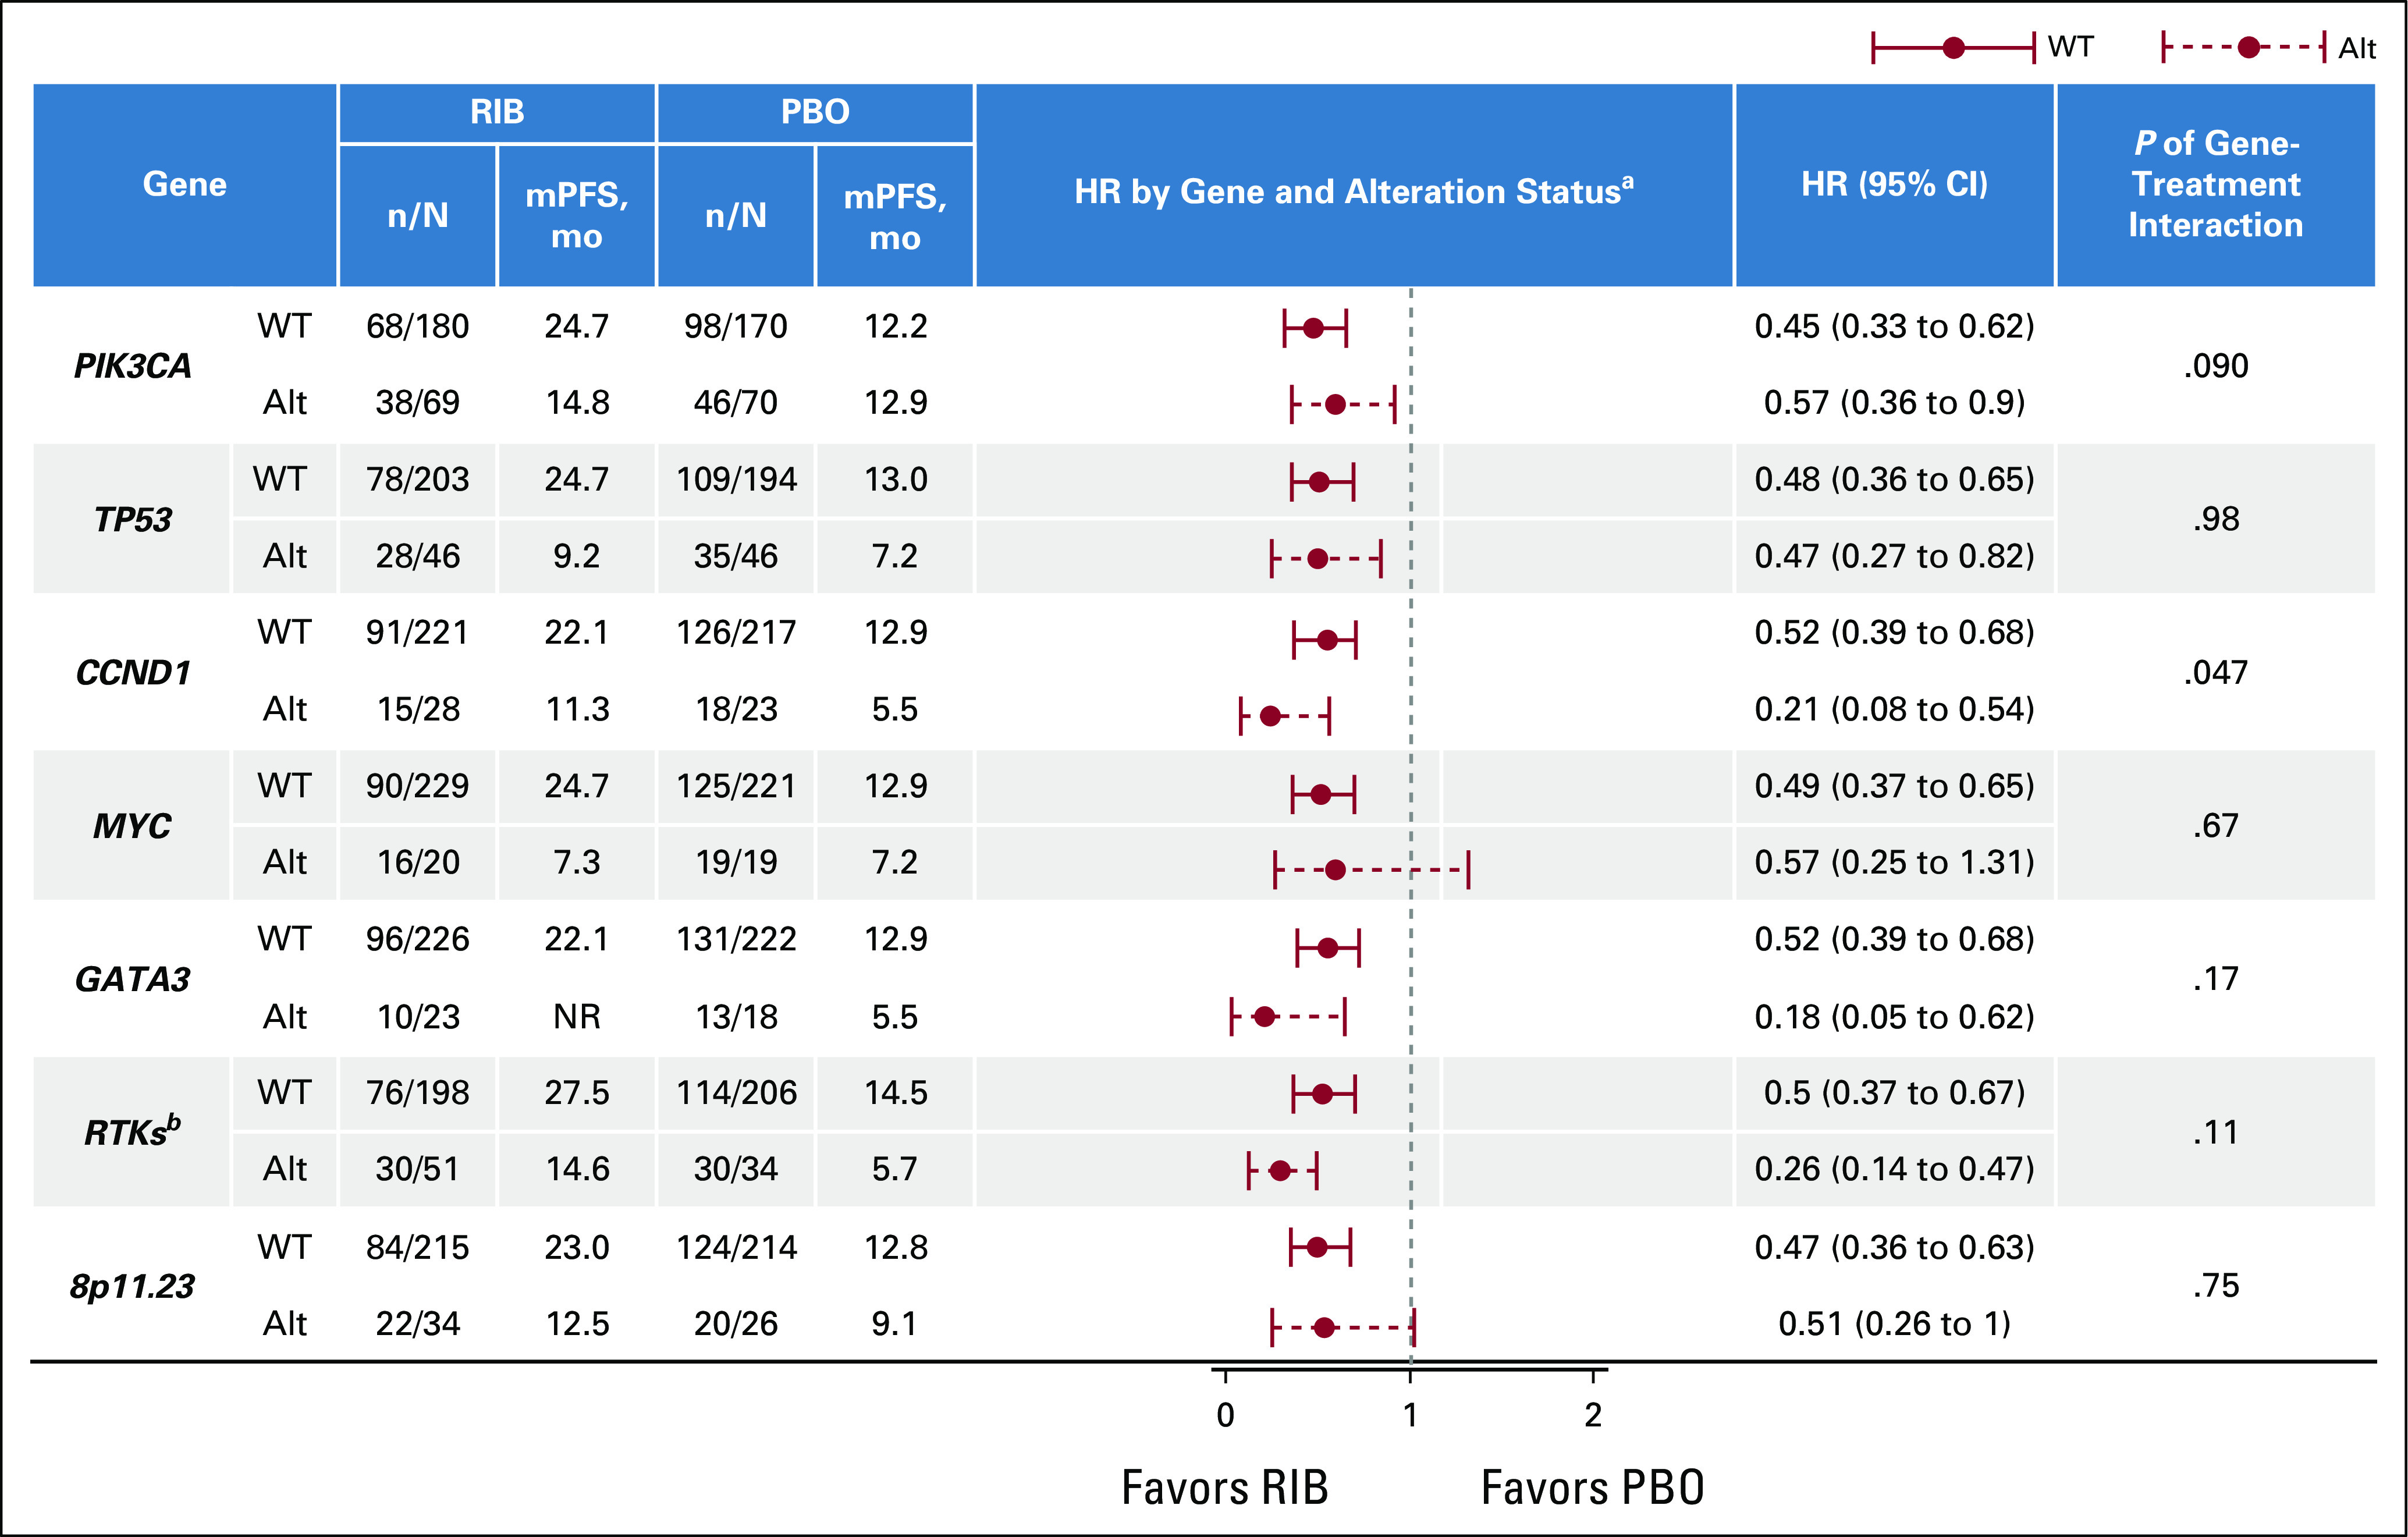The image size is (2408, 1537).
Task: Click the GATA3 Alt forest plot point
Action: pos(1264,1017)
